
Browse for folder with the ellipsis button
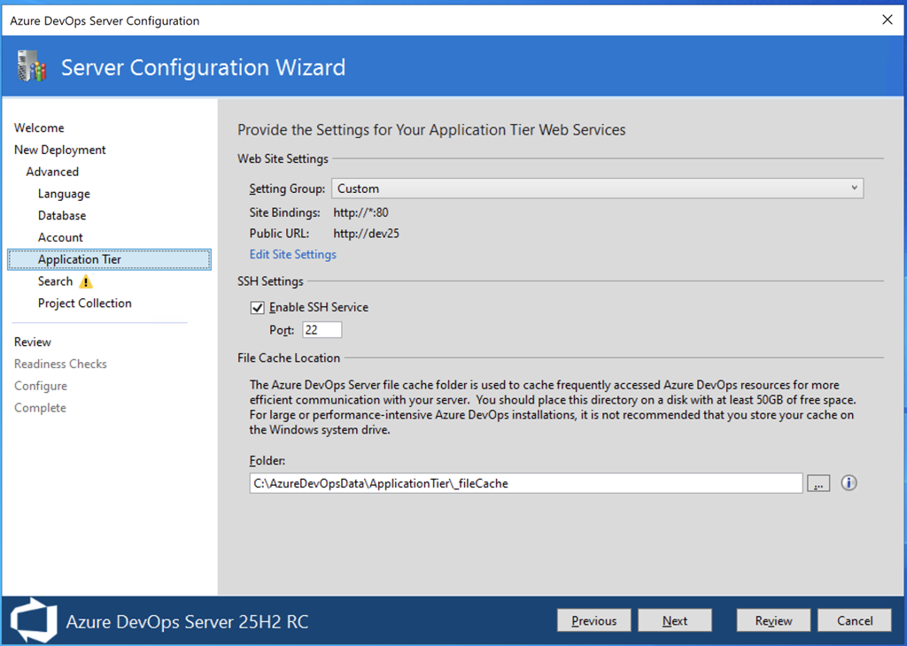click(x=818, y=483)
